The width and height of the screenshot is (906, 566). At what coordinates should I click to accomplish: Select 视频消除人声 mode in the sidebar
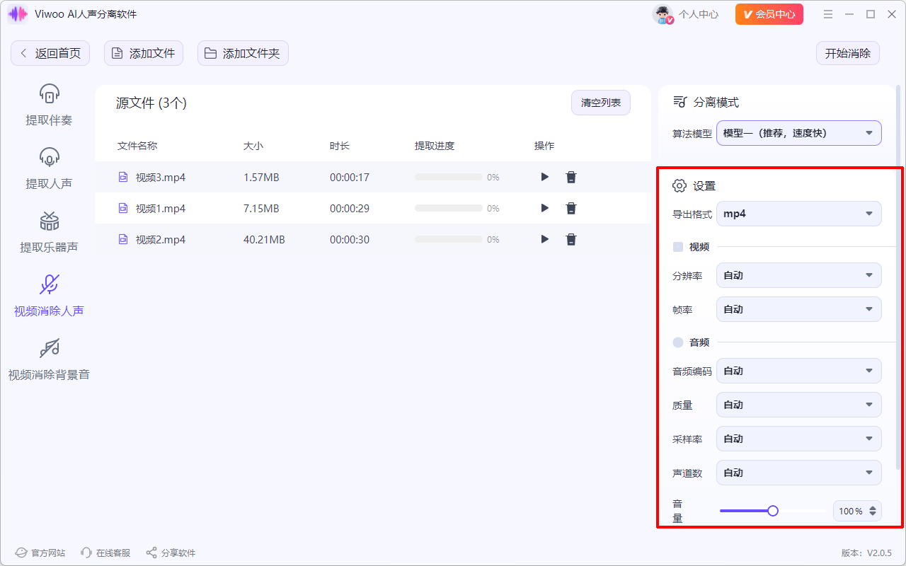49,296
